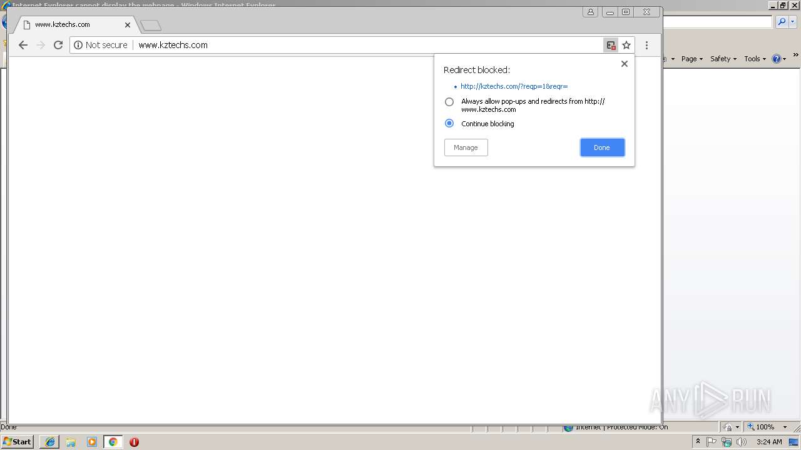Dismiss the Redirect blocked bubble
The image size is (801, 450).
click(624, 64)
